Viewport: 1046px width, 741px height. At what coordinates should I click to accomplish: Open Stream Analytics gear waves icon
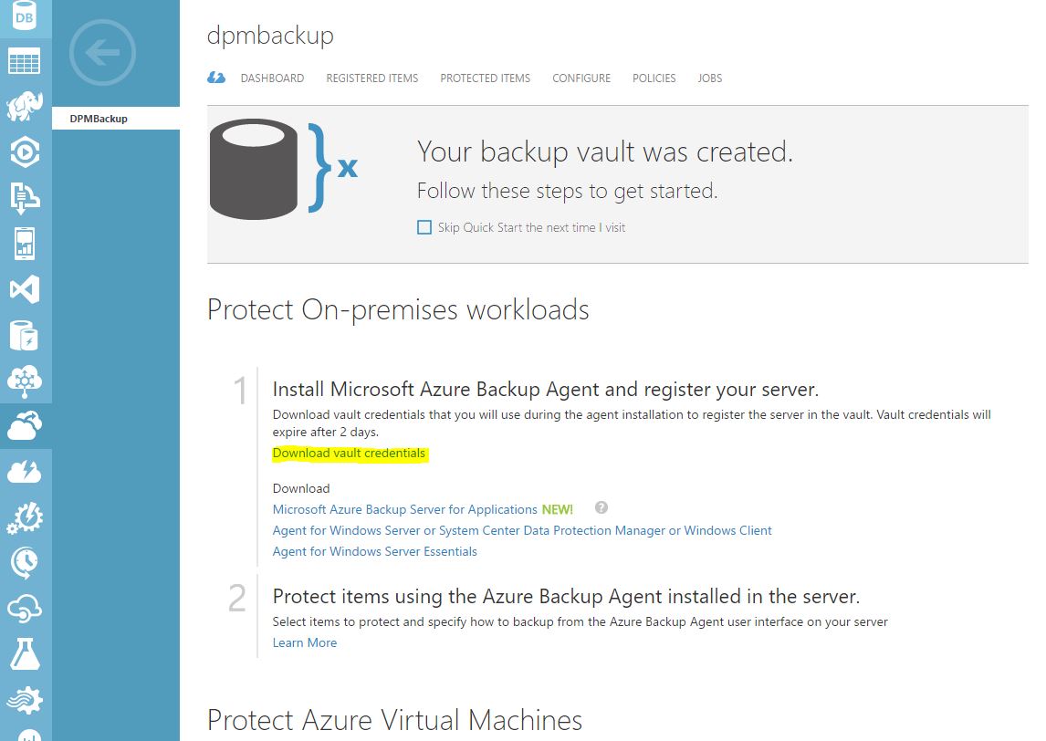[x=25, y=700]
